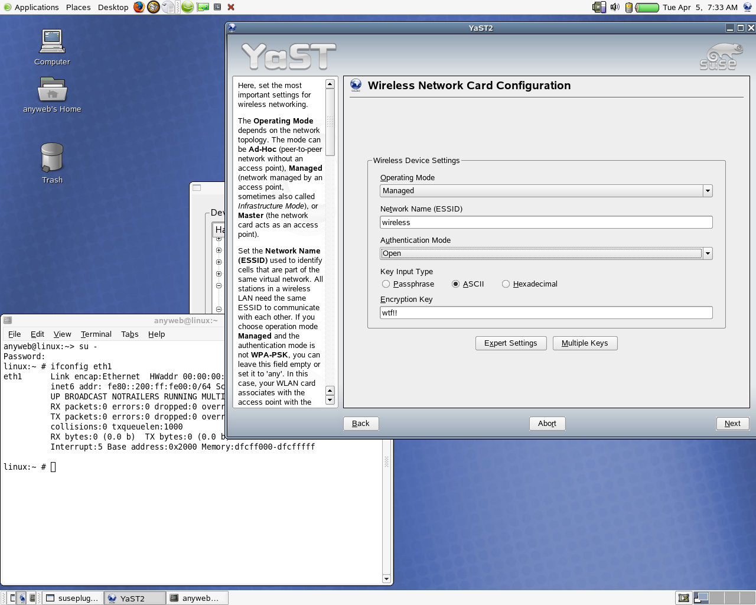Click the date and time clock
This screenshot has height=605, width=756.
click(700, 7)
